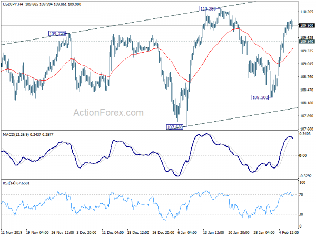Click the MACD upper scale value 0.3403
The height and width of the screenshot is (237, 316).
(x=305, y=134)
